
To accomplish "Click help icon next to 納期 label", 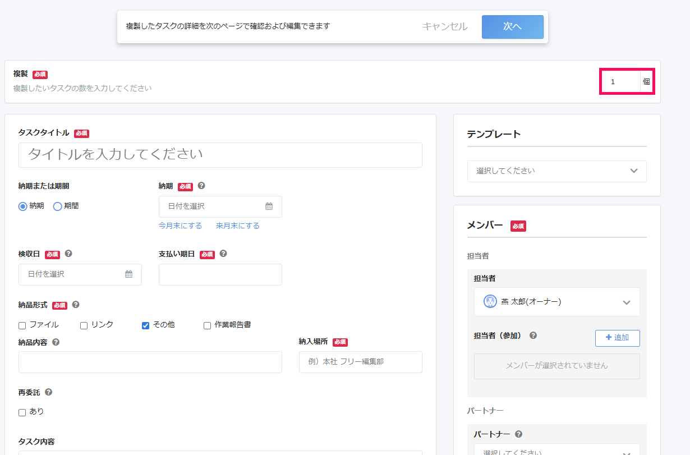I will click(x=201, y=186).
